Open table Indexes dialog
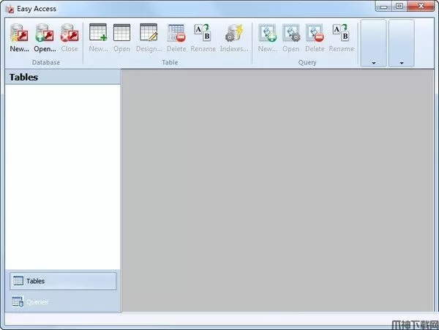 tap(234, 38)
